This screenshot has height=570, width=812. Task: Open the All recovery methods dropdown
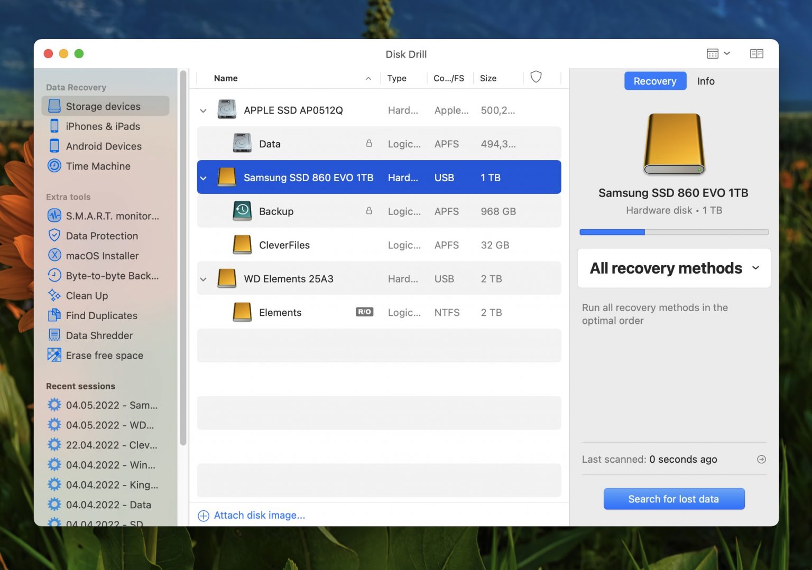pos(673,268)
